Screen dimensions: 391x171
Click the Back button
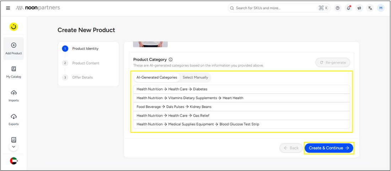tap(291, 148)
